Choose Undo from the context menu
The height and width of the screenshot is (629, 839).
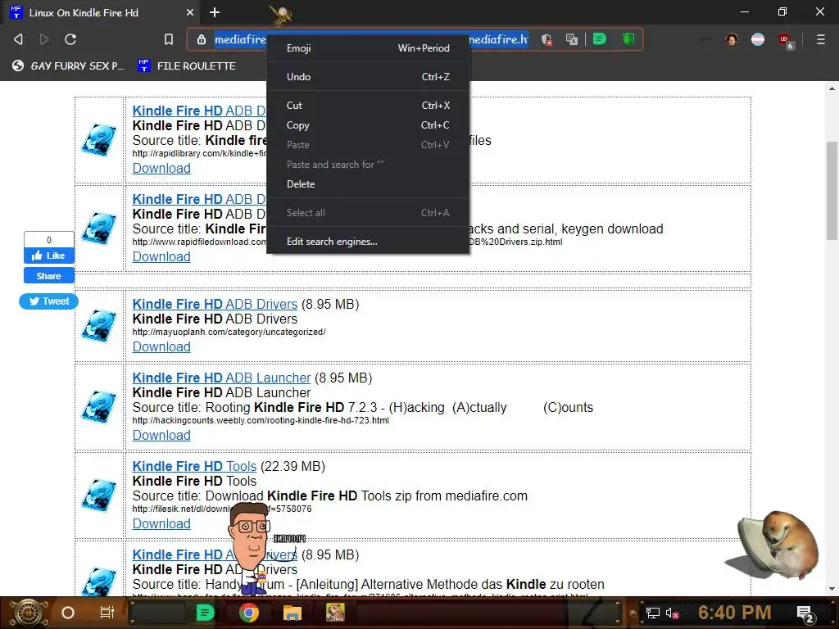pyautogui.click(x=368, y=76)
